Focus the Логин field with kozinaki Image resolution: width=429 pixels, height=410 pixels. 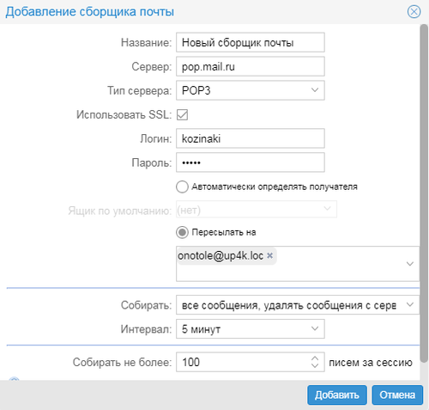(x=251, y=138)
